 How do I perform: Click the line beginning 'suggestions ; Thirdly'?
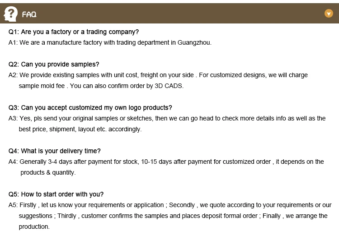click(173, 216)
